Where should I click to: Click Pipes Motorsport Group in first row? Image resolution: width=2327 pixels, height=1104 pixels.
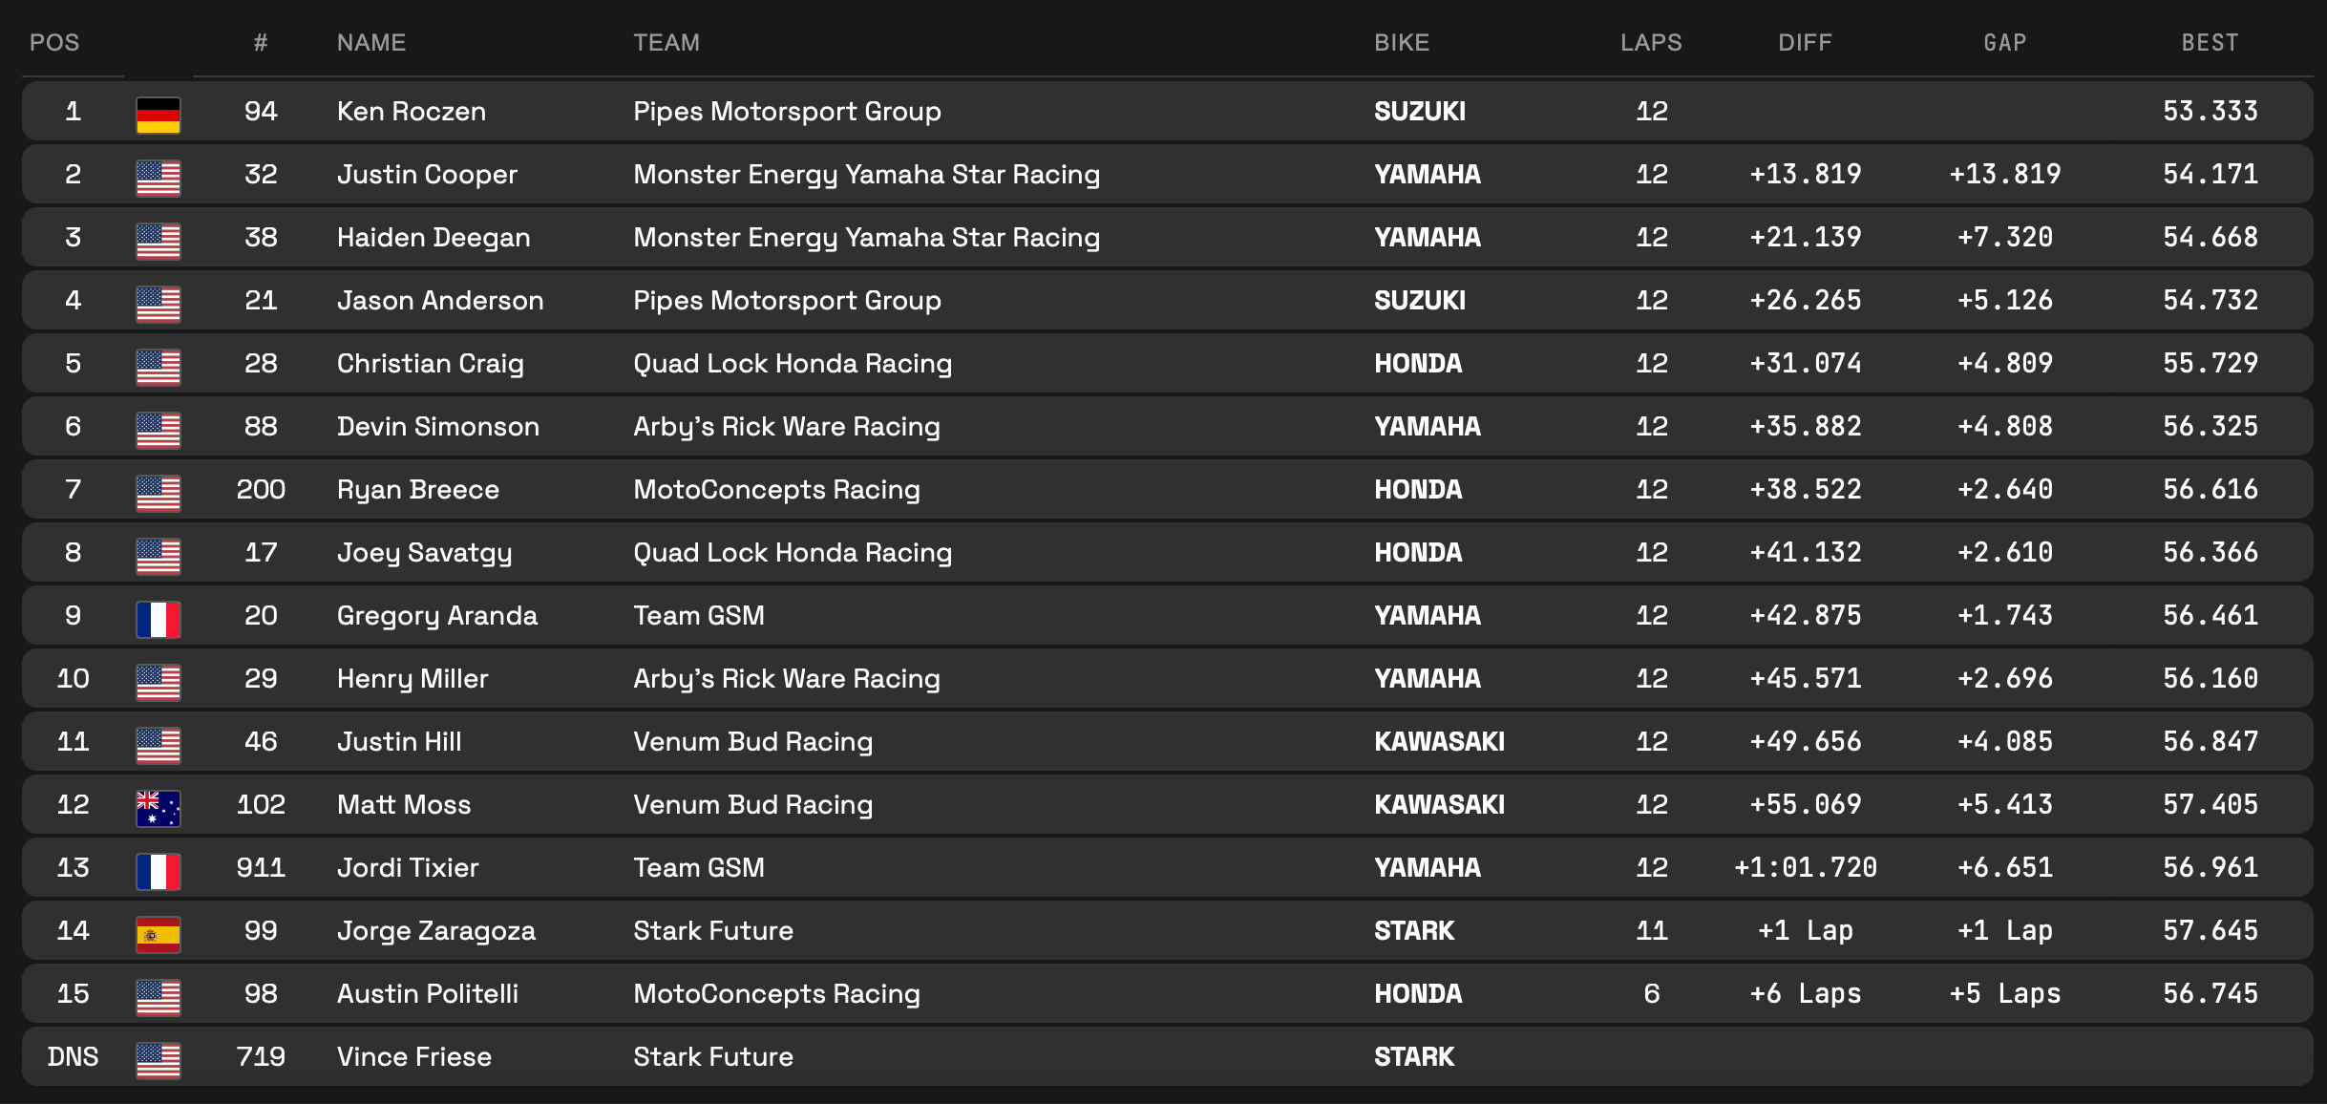[x=787, y=112]
